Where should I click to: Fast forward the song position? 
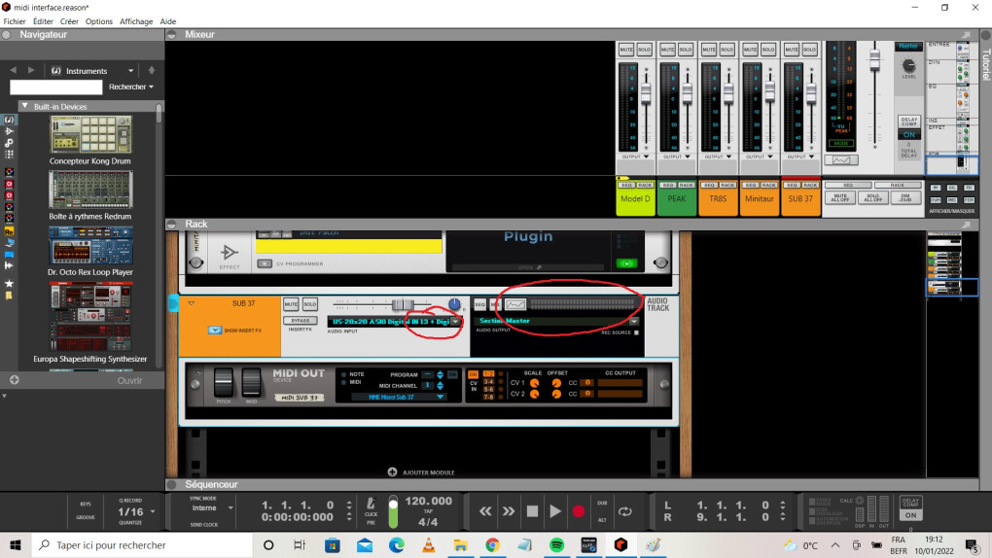coord(509,511)
